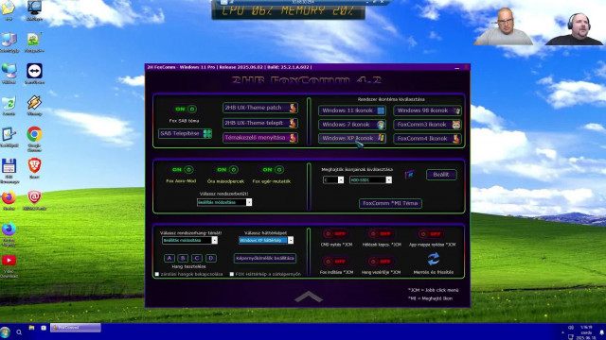Image resolution: width=606 pixels, height=340 pixels.
Task: Open Google Chrome desktop icon
Action: tap(34, 134)
